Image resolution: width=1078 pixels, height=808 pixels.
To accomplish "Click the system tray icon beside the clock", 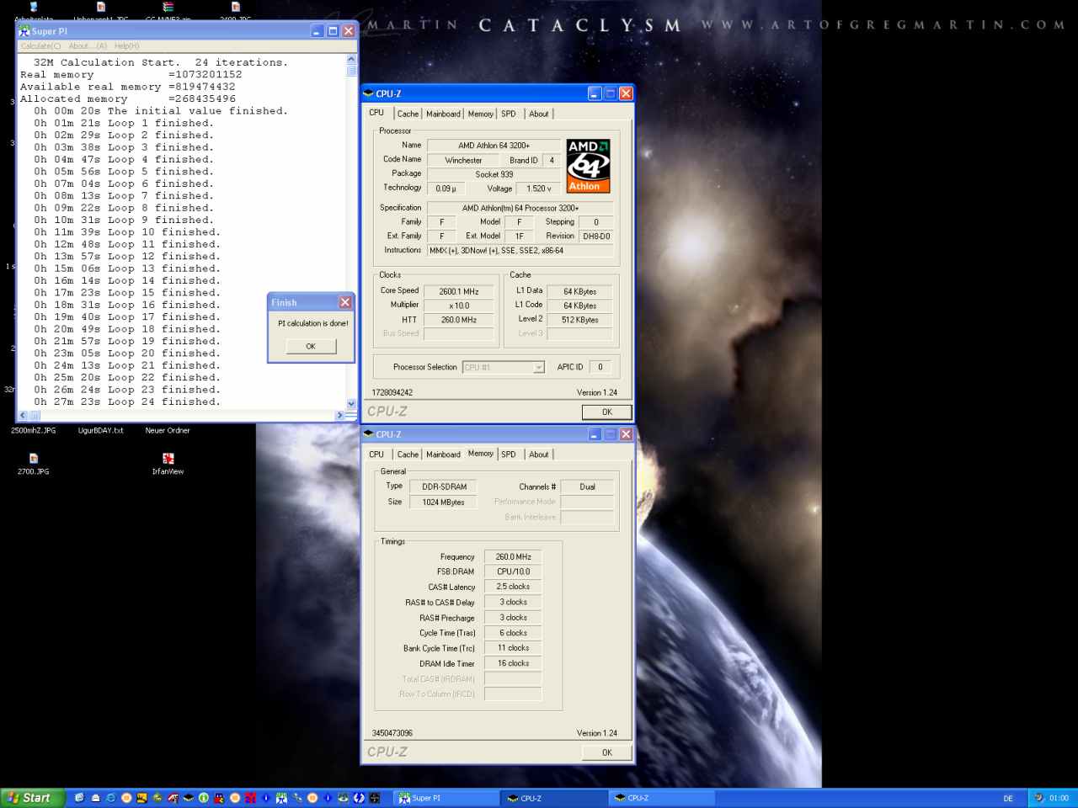I will click(x=1039, y=798).
